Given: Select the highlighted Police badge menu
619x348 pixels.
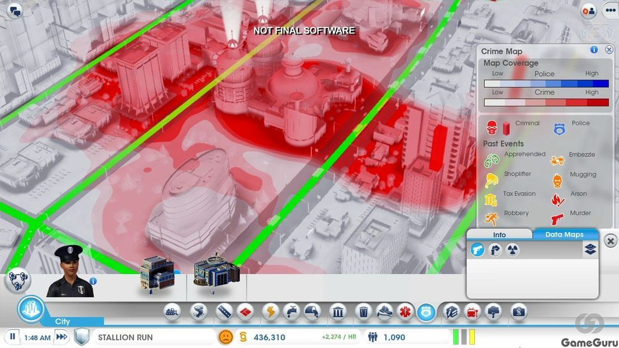Looking at the screenshot, I should click(x=426, y=312).
